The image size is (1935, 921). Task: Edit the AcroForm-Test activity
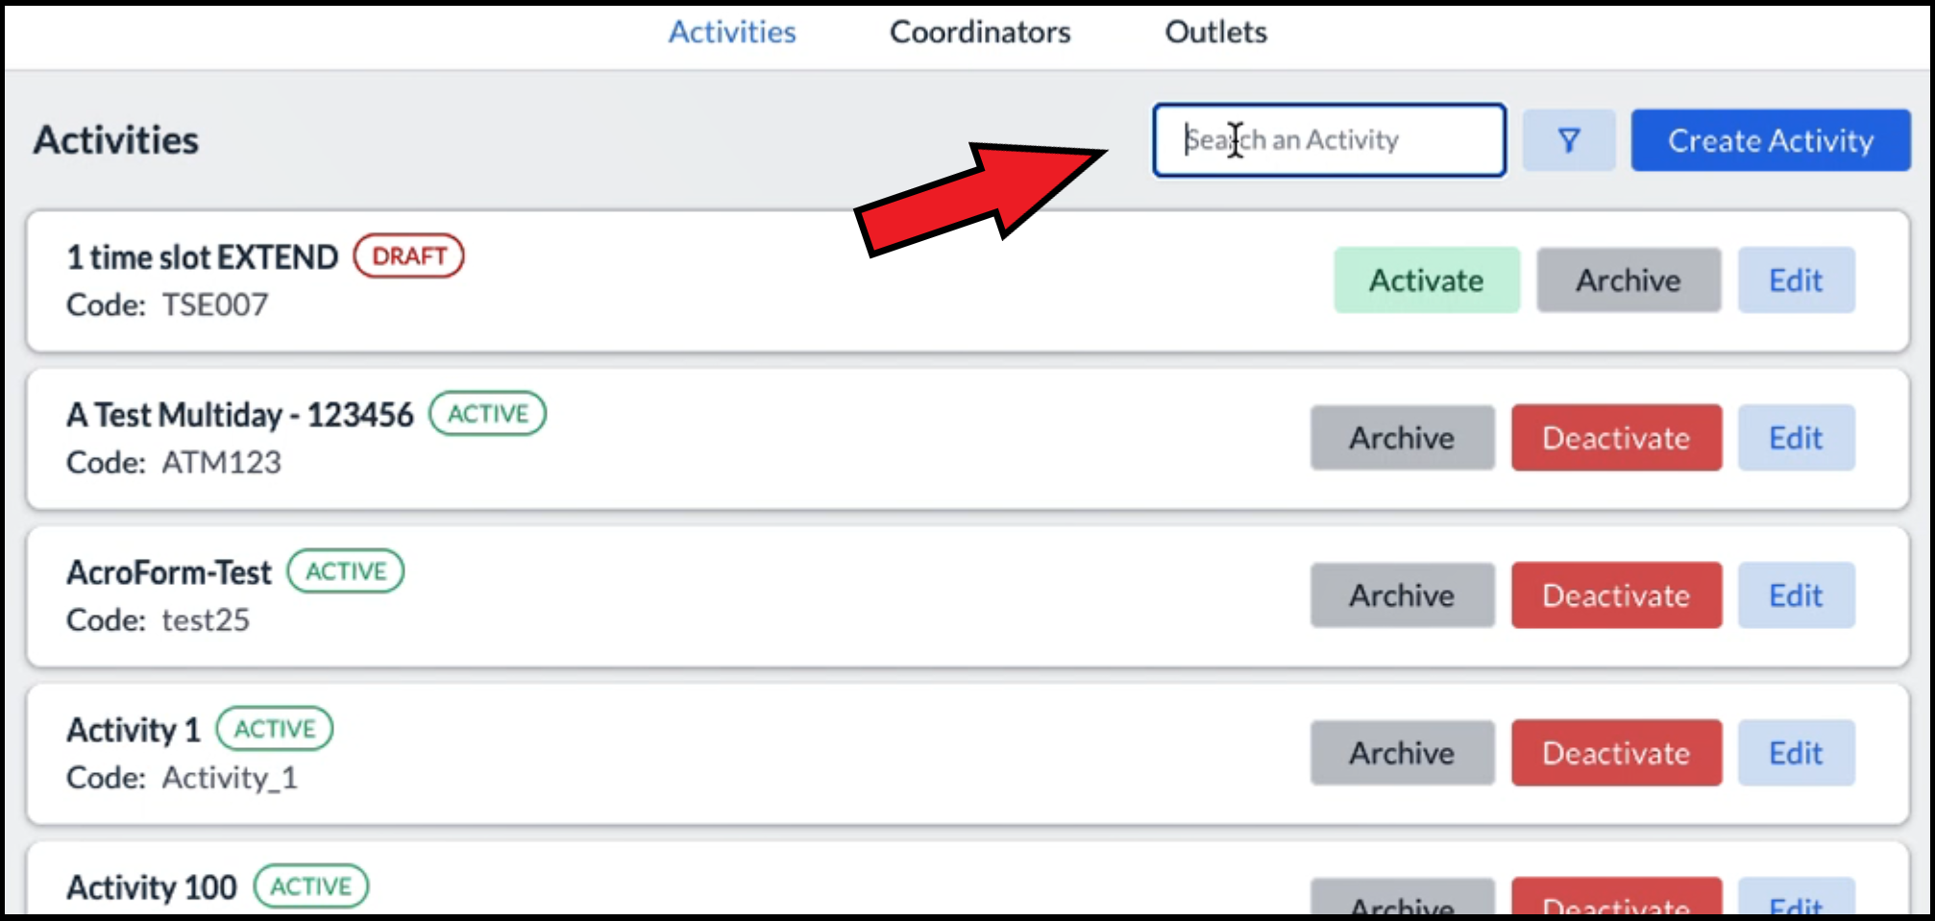pos(1795,595)
